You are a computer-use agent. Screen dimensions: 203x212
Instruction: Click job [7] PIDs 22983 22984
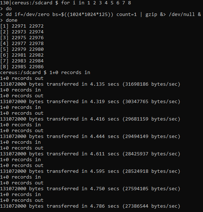22,61
